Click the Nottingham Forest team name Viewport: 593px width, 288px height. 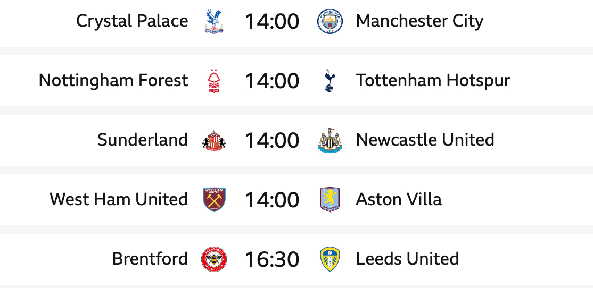tap(113, 81)
